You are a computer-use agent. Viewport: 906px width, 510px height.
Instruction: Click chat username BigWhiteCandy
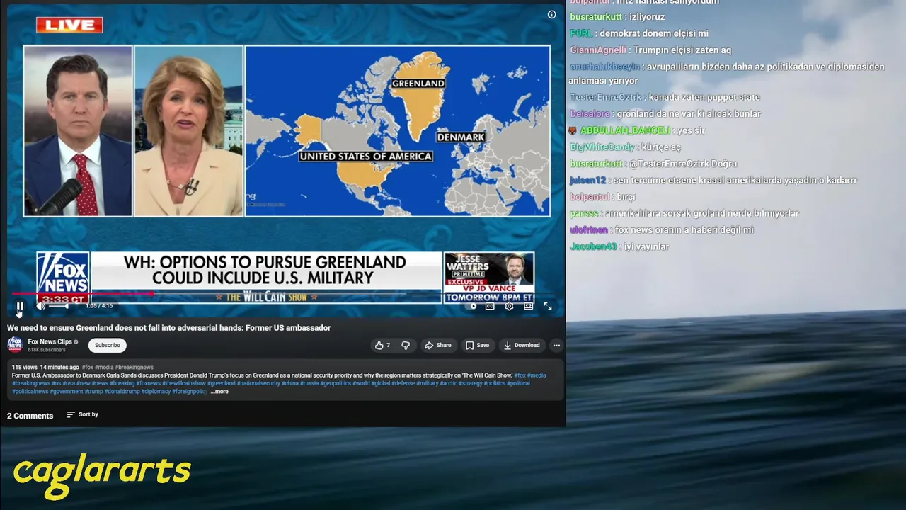[602, 147]
